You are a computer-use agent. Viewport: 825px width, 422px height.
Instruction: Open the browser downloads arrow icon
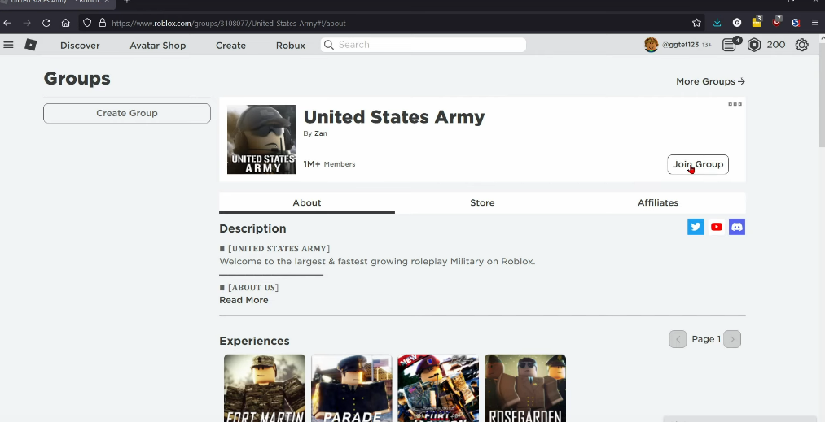click(x=717, y=23)
